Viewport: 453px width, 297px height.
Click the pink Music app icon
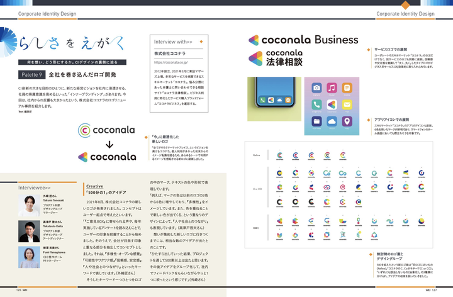pyautogui.click(x=332, y=88)
